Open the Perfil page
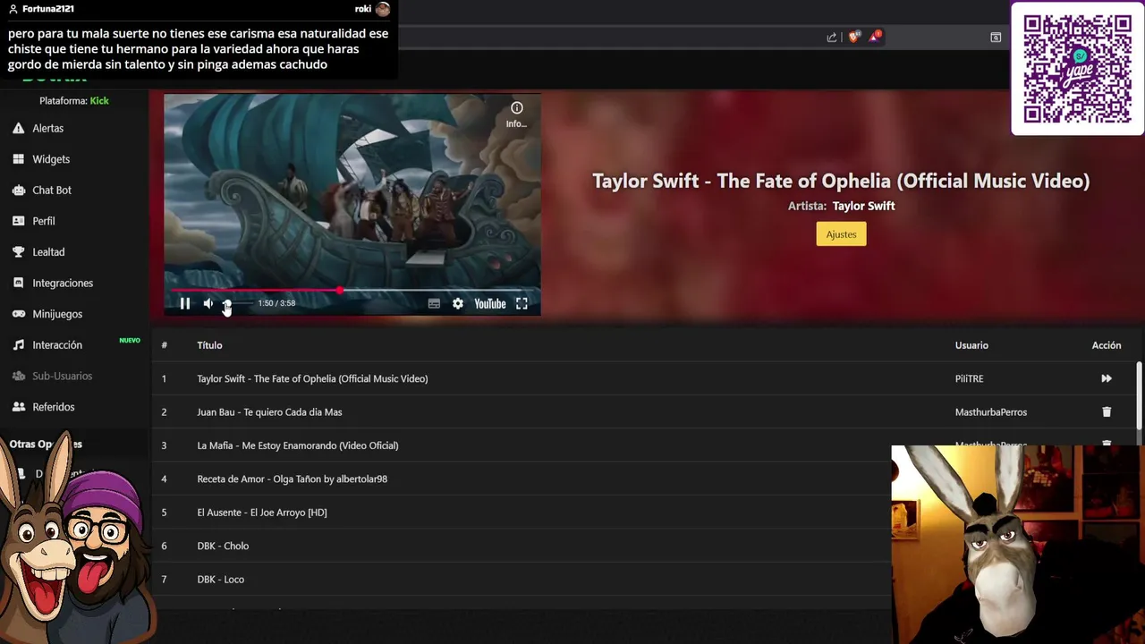This screenshot has height=644, width=1145. click(x=44, y=221)
